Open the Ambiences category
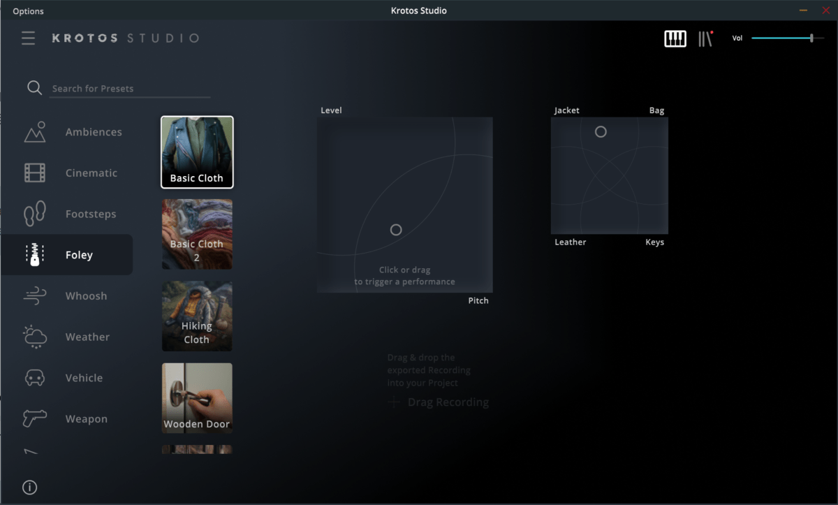The height and width of the screenshot is (505, 838). [93, 131]
